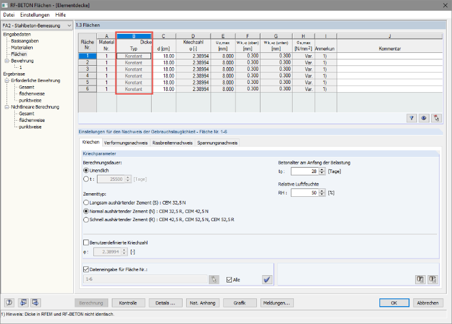
Task: Select Materialien in the navigation tree
Action: coord(22,48)
